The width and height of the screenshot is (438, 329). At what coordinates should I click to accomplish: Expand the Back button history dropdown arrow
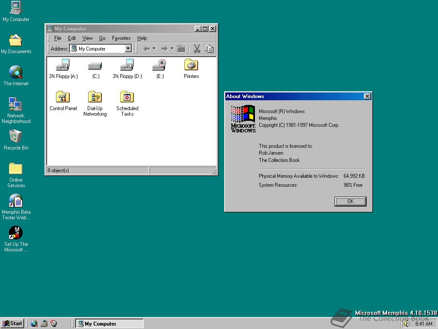click(154, 48)
